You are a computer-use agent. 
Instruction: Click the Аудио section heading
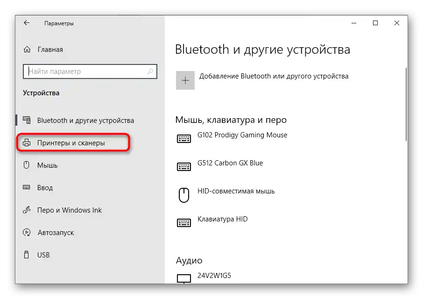tap(189, 260)
